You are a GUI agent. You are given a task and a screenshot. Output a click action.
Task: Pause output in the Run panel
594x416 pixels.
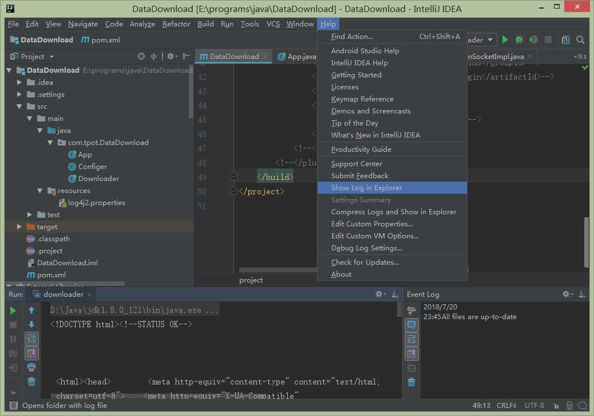13,339
